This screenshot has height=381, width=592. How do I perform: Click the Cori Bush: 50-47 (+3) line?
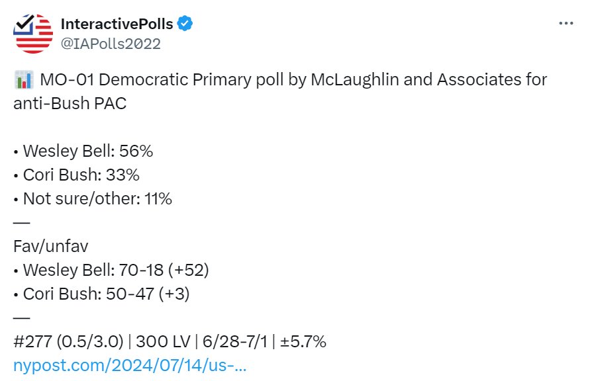click(x=101, y=294)
